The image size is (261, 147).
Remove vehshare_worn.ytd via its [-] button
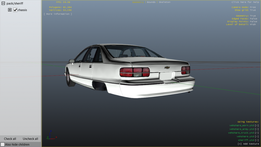coord(257,126)
